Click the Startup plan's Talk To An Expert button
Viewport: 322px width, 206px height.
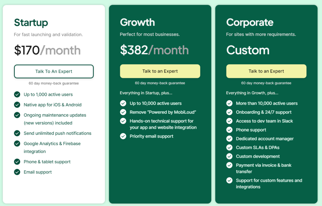[54, 71]
